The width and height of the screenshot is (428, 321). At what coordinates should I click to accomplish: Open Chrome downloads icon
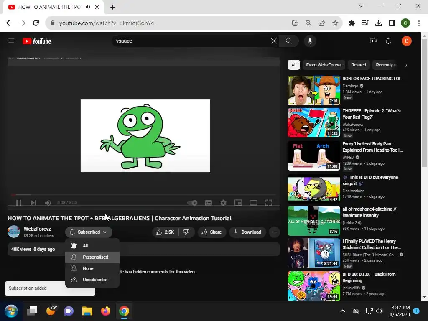click(x=379, y=23)
